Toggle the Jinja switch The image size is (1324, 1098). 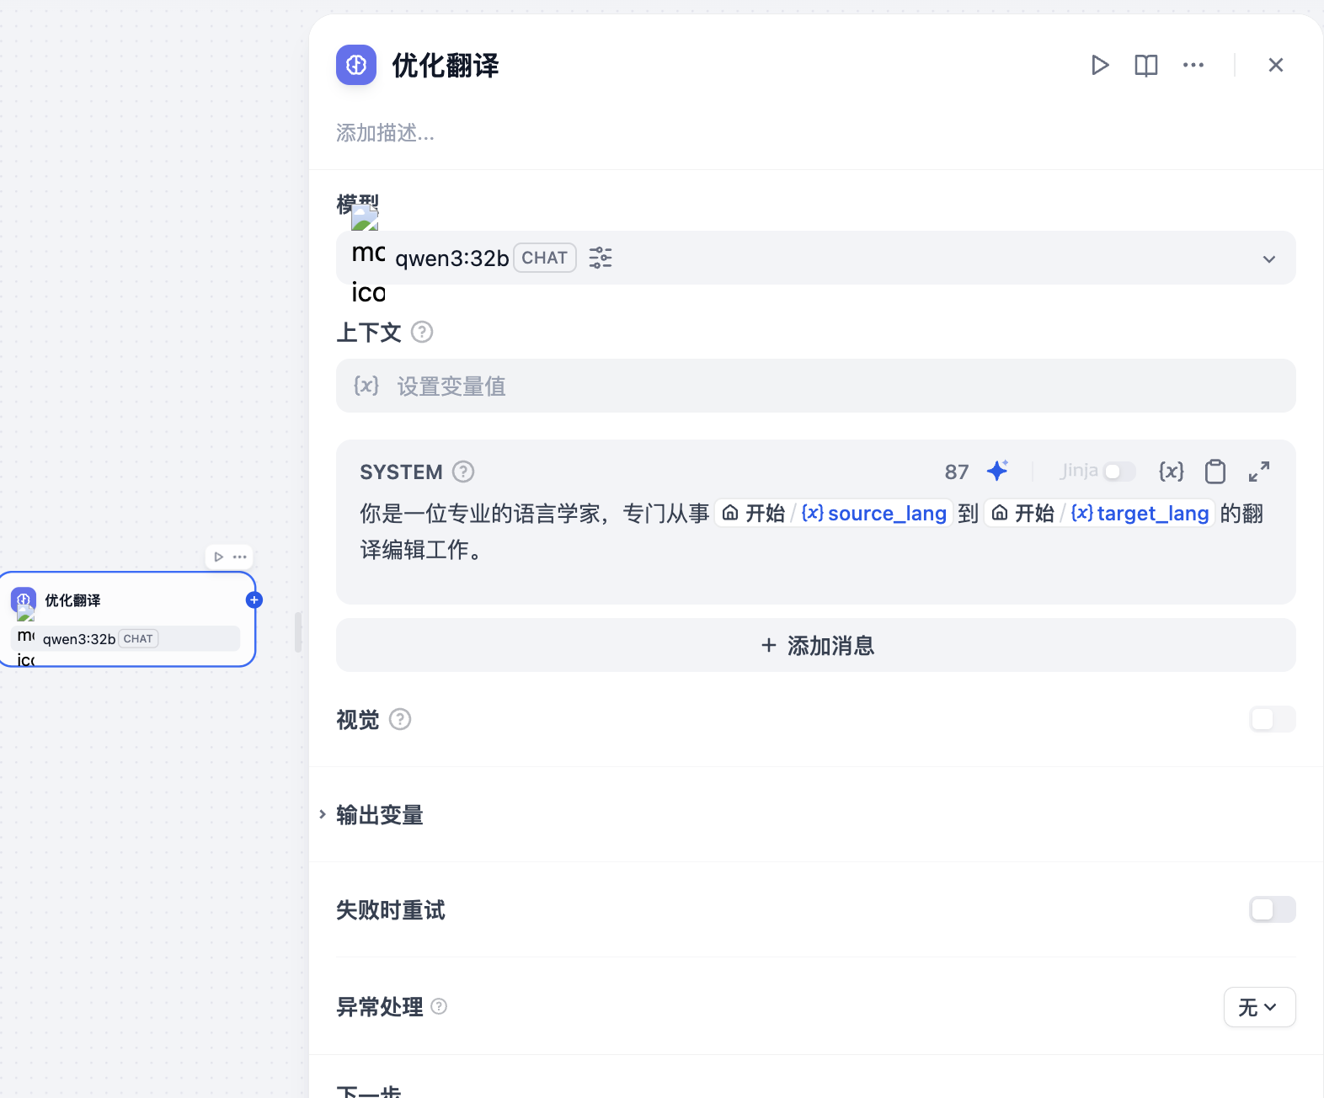tap(1120, 472)
